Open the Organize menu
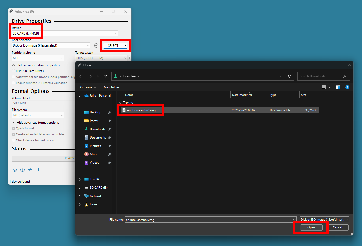This screenshot has width=362, height=246. [88, 87]
